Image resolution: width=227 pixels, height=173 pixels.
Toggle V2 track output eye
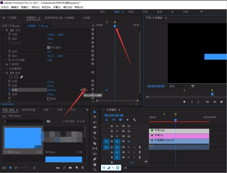(x=128, y=136)
